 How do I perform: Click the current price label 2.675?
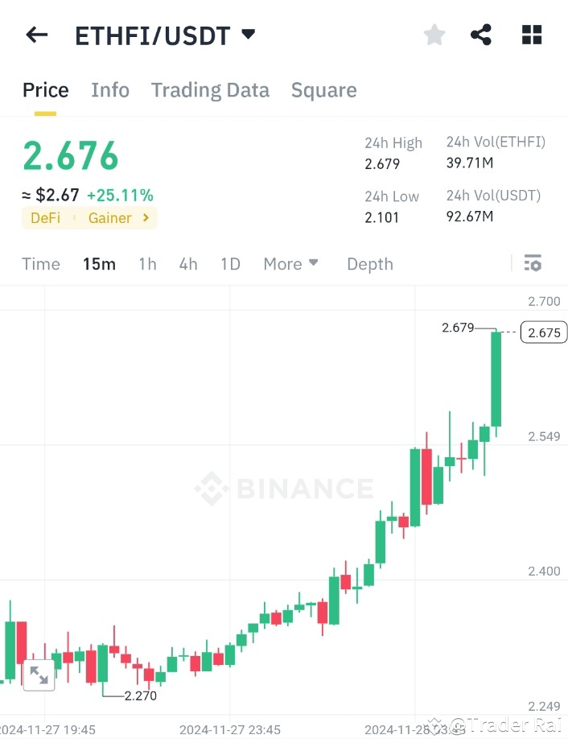543,332
